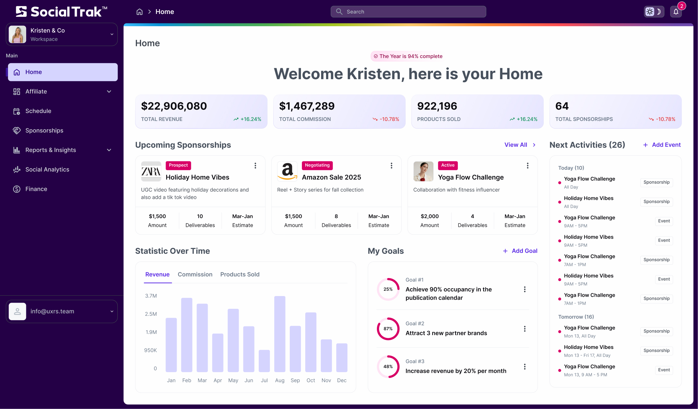Viewport: 698px width, 409px height.
Task: Select the Products Sold chart tab
Action: (240, 275)
